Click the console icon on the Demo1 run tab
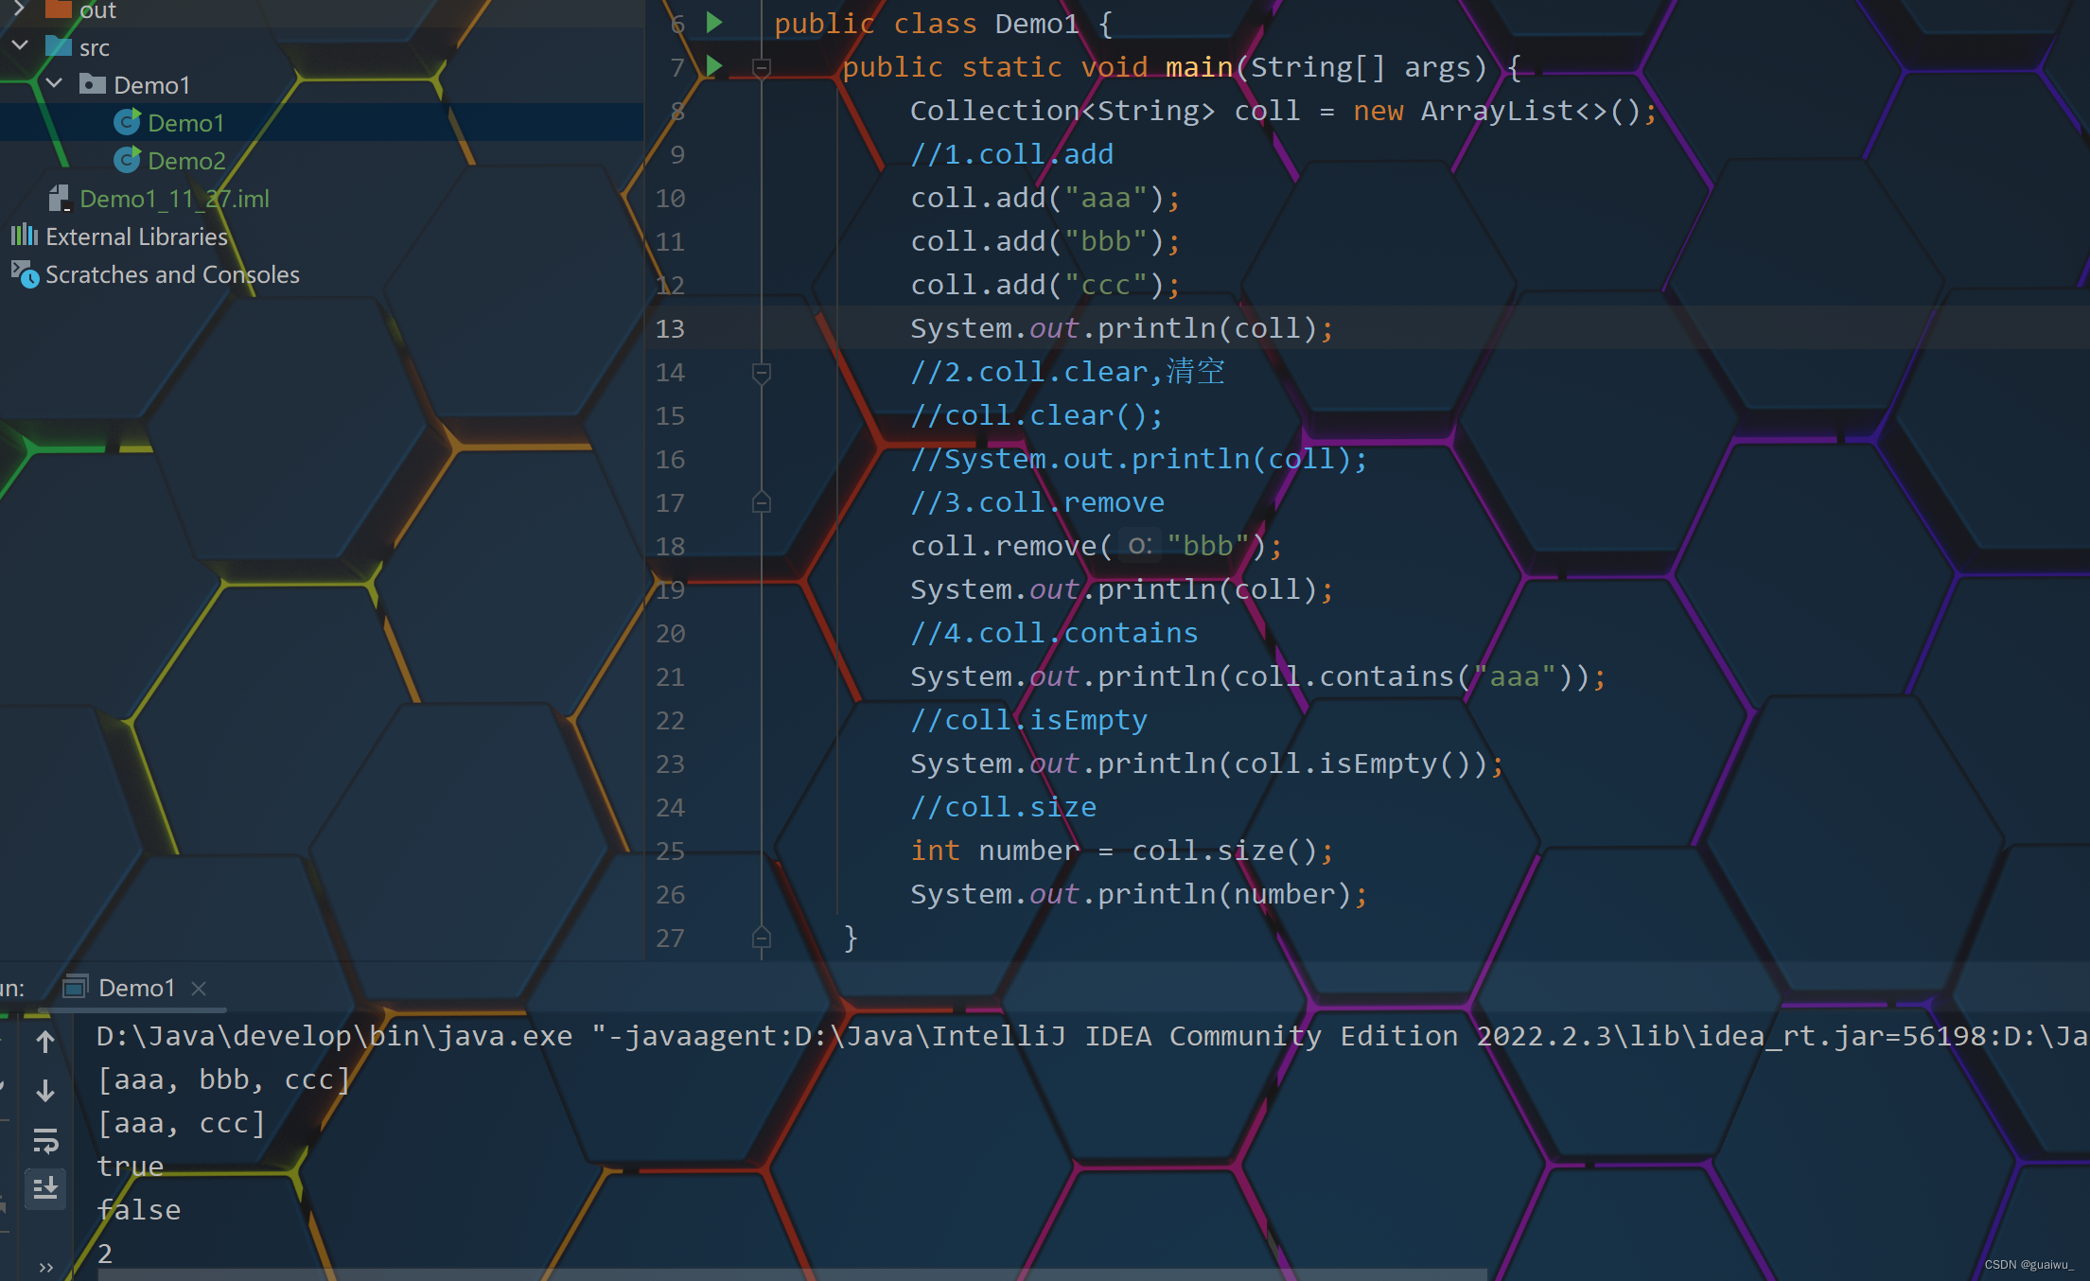This screenshot has width=2090, height=1281. pos(76,987)
